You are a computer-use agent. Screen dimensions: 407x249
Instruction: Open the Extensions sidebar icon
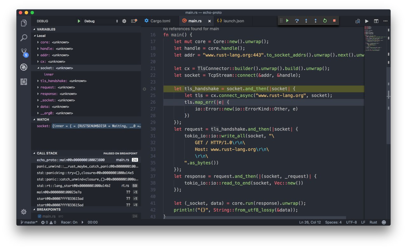click(x=24, y=81)
